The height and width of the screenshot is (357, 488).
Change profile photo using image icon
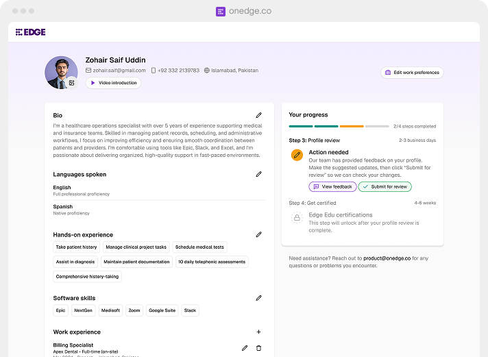[x=72, y=83]
